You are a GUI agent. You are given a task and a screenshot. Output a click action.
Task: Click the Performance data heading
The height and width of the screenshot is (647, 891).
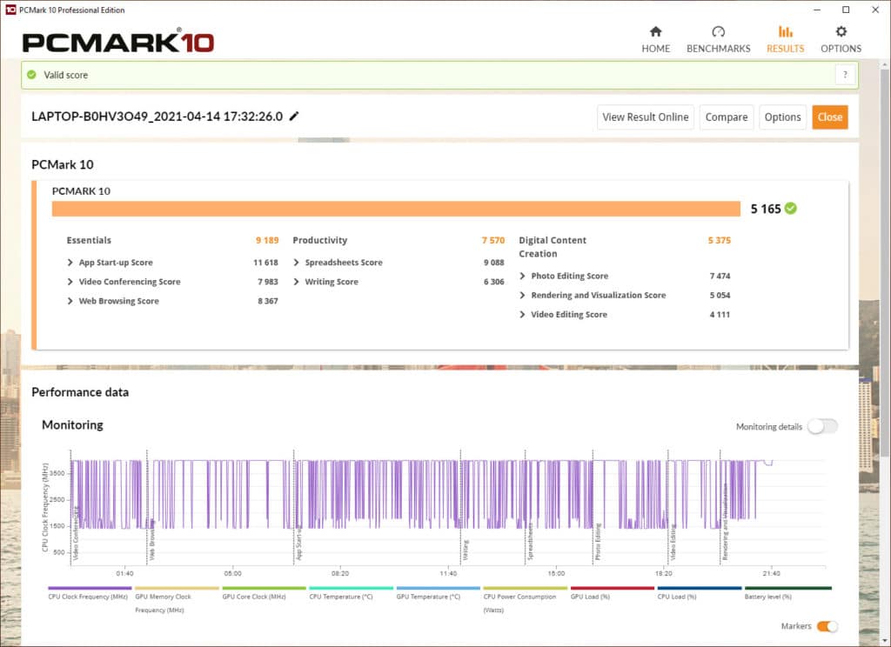click(x=80, y=392)
